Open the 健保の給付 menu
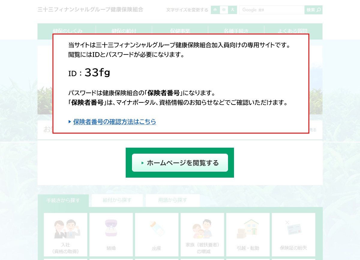 [124, 31]
